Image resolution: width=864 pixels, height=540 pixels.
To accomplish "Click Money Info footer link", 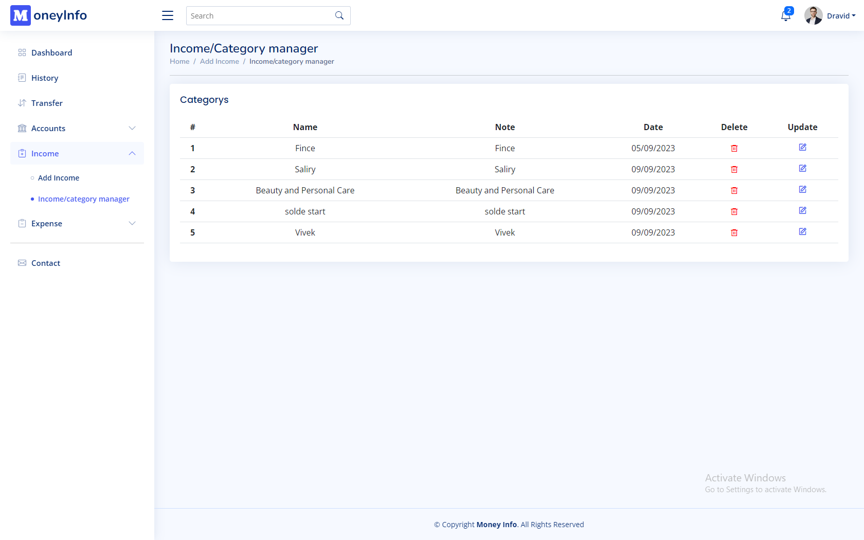I will 496,525.
